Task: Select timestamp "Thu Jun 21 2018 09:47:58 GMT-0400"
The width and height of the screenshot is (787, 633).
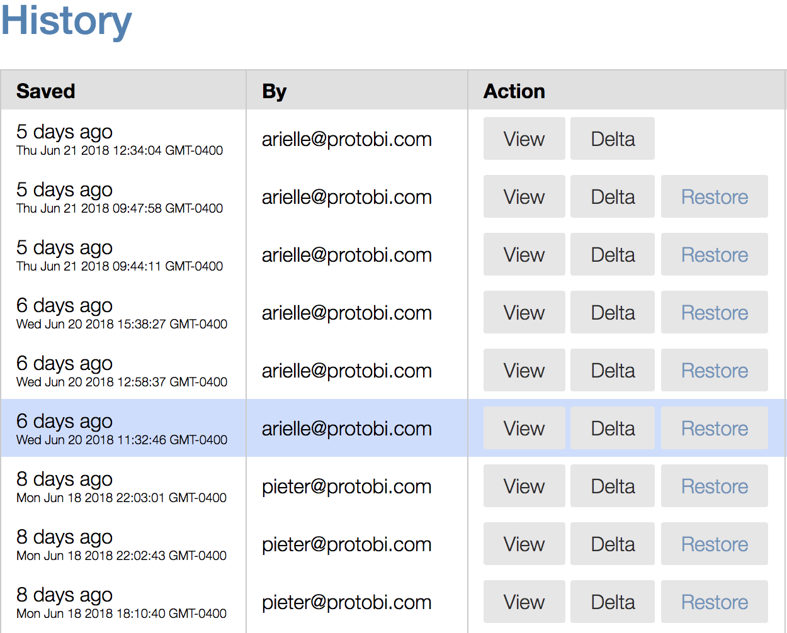Action: click(120, 208)
